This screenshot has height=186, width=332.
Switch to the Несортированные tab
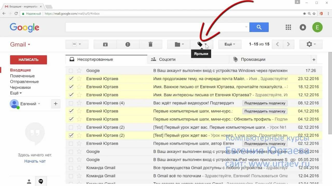(x=106, y=59)
